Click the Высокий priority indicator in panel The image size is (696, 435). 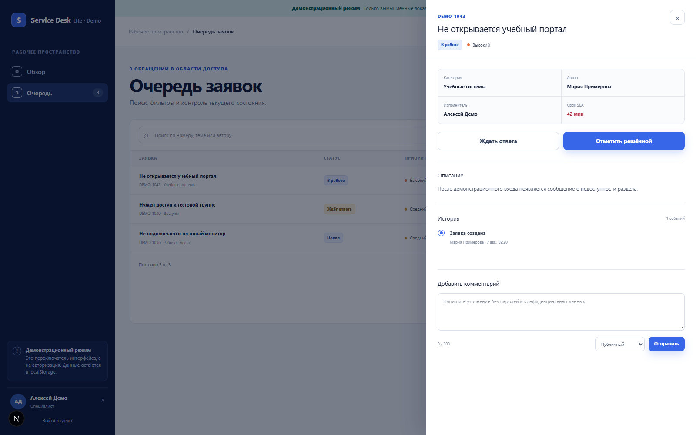478,45
